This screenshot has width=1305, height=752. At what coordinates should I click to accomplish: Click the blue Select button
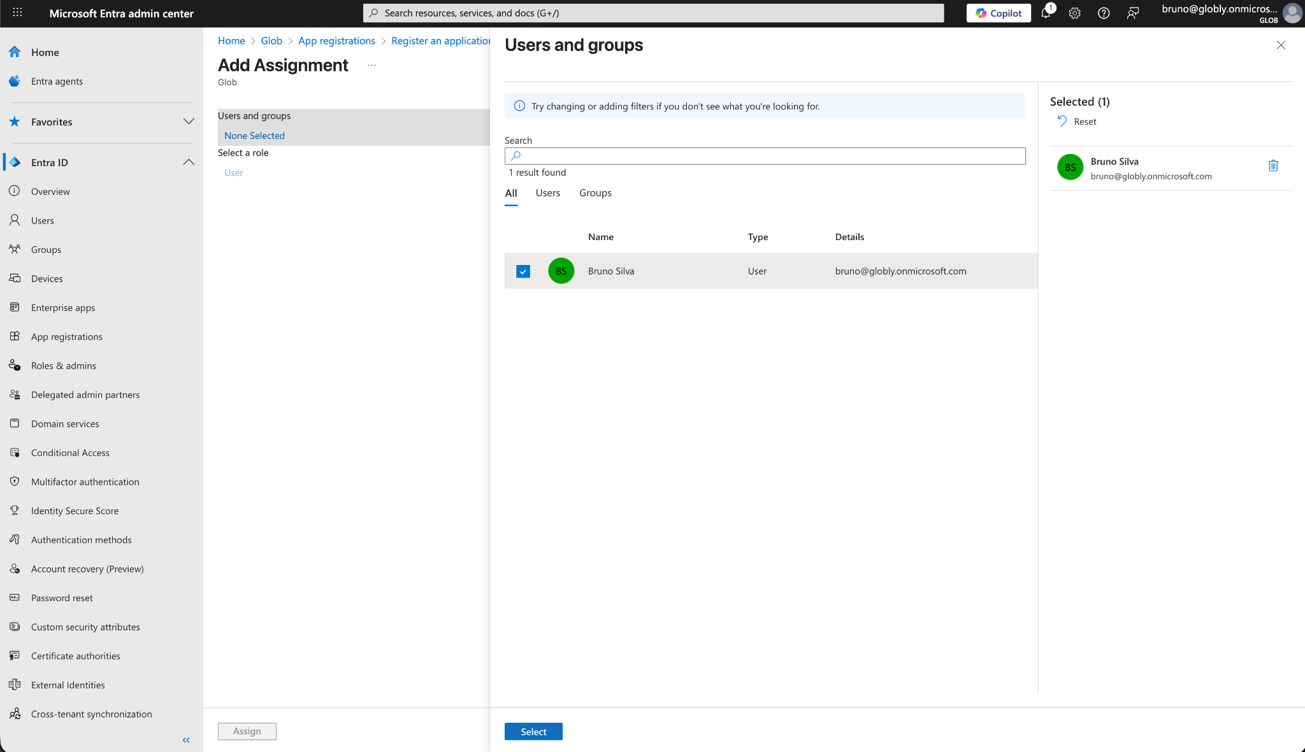coord(533,732)
